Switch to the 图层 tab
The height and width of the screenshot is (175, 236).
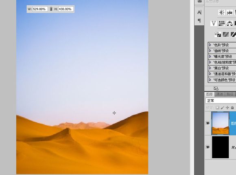210,94
